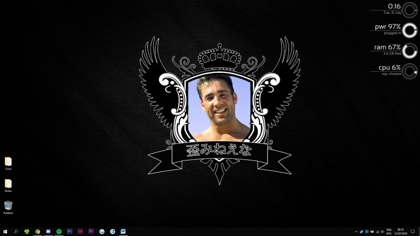Launch Photoshop from the taskbar
Image resolution: width=420 pixels, height=236 pixels.
point(70,232)
